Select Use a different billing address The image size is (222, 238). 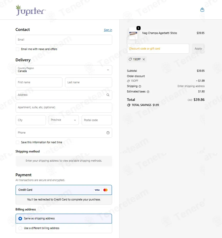click(64, 228)
